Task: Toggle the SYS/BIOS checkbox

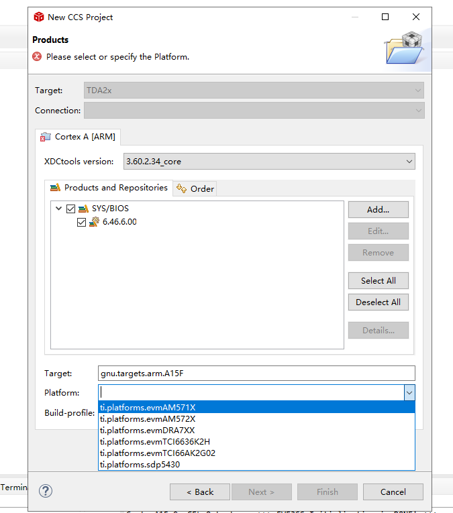Action: coord(70,209)
